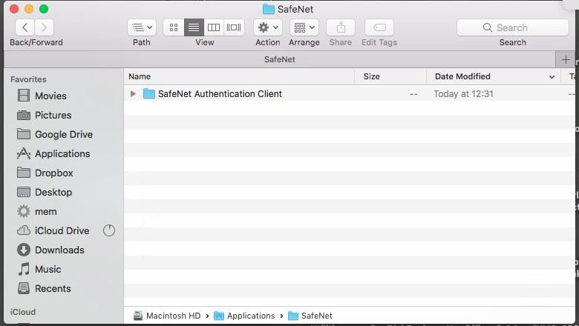Open Music in the sidebar
The height and width of the screenshot is (326, 579).
pos(39,269)
